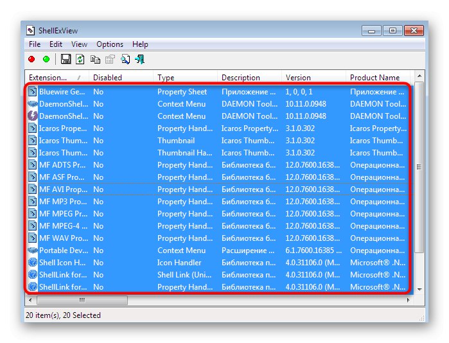Select the MF ASF Pro... extension name
This screenshot has width=449, height=343.
tap(62, 177)
